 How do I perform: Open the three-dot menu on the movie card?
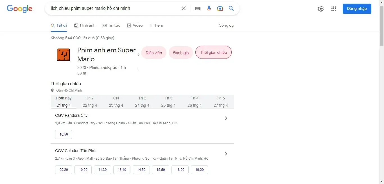tap(138, 69)
